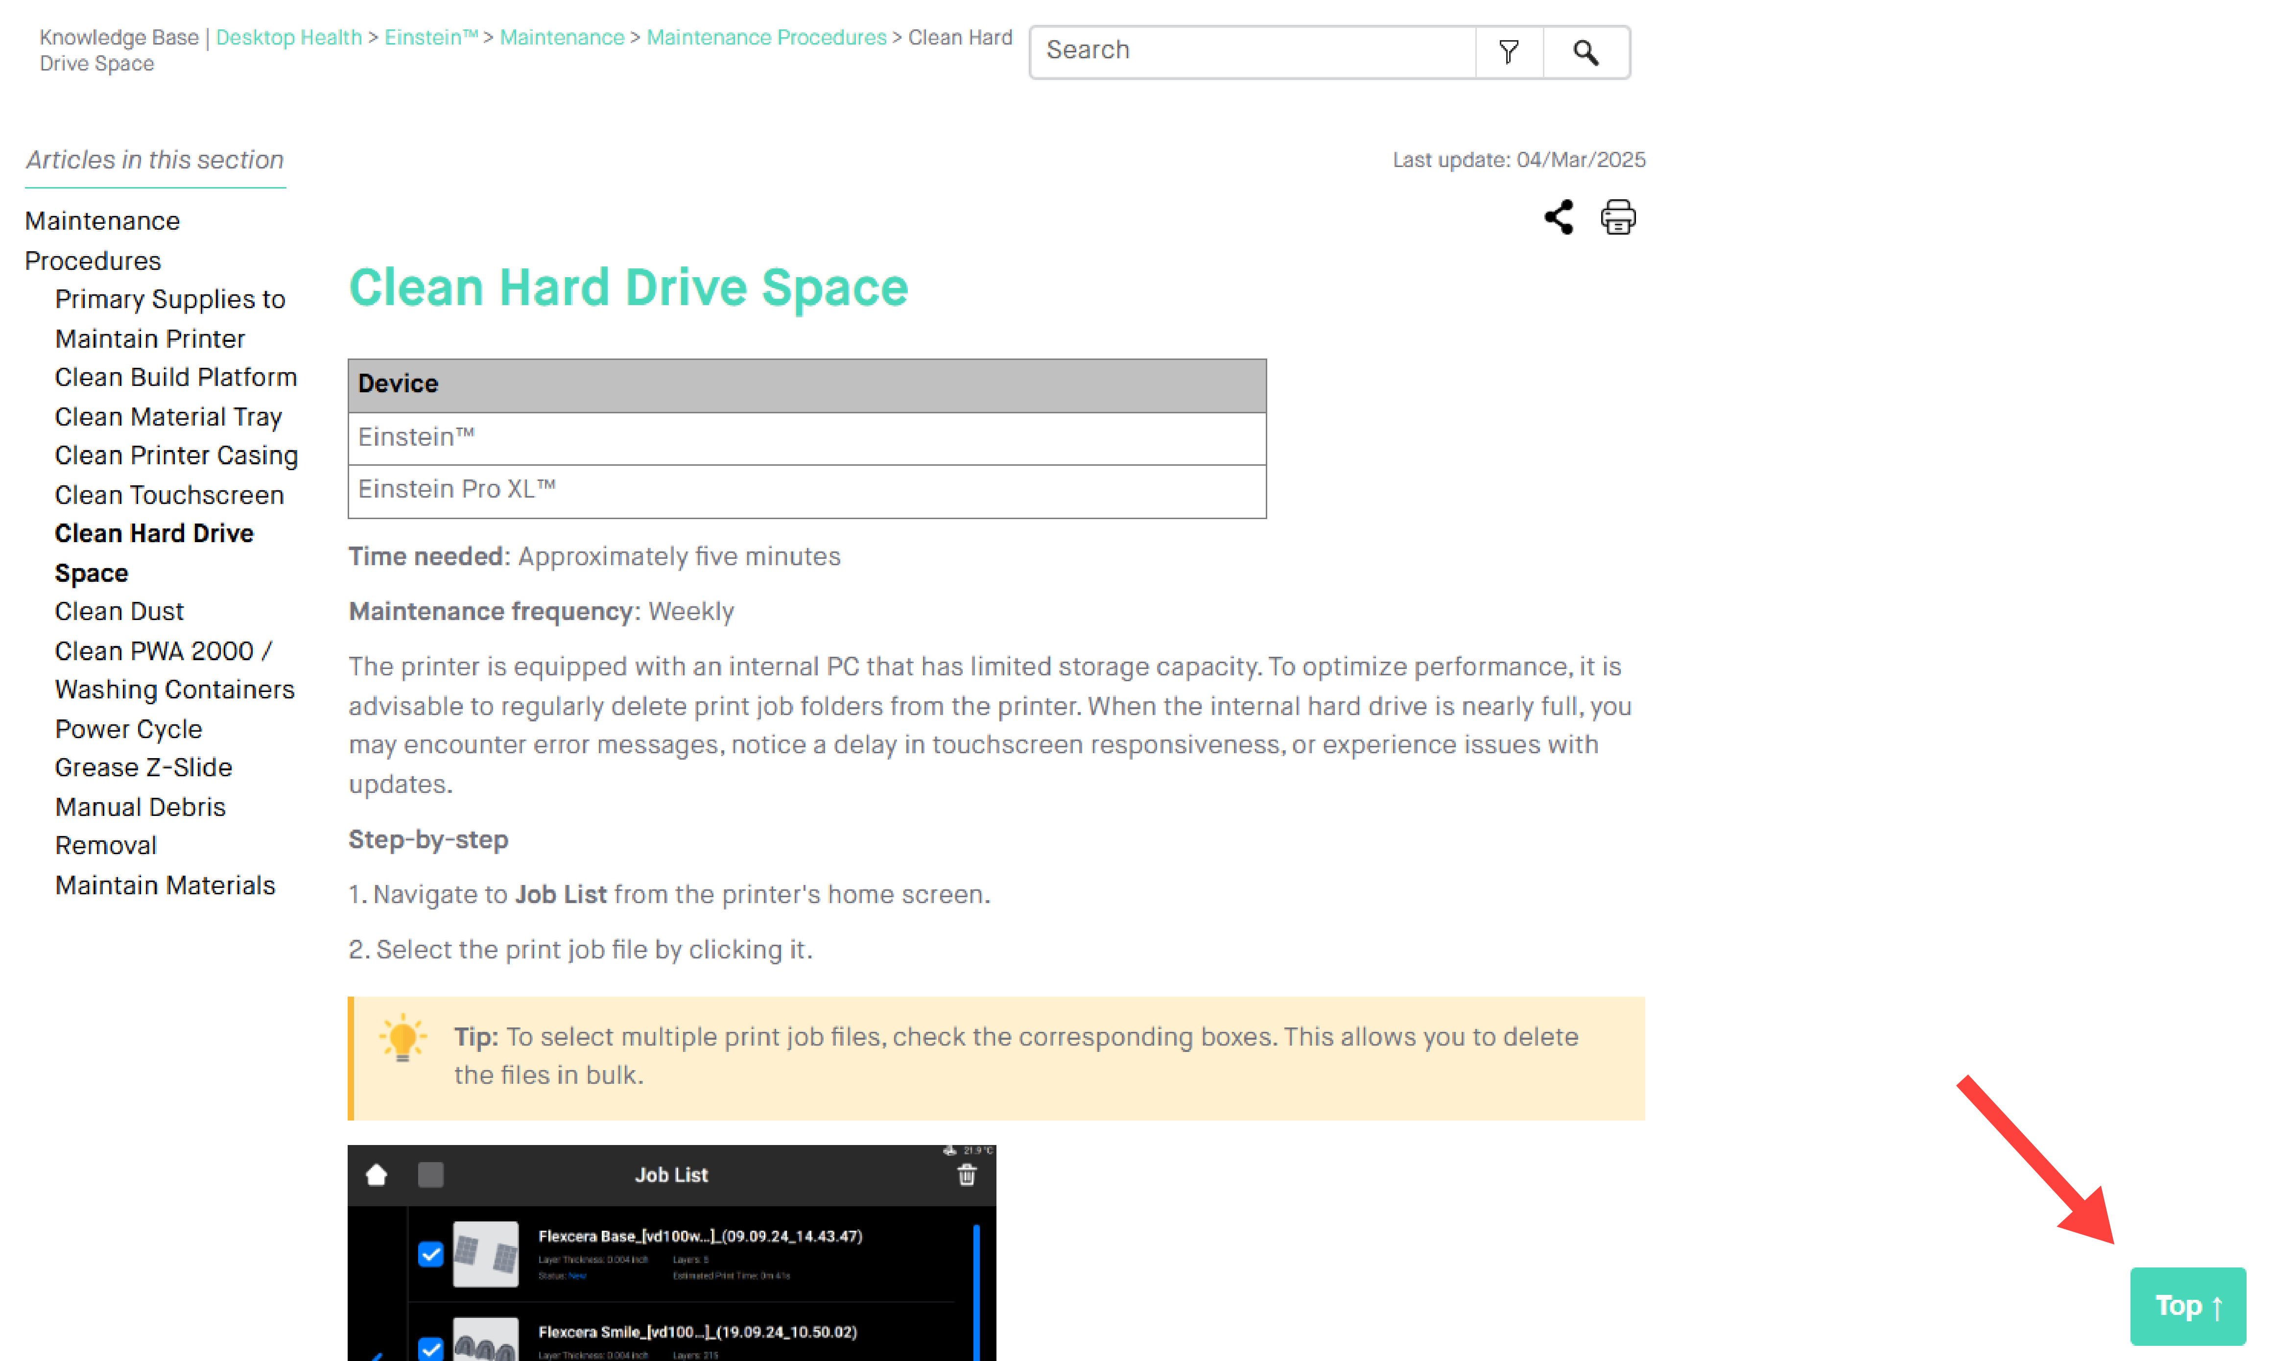
Task: Open Clean Build Platform article
Action: [176, 377]
